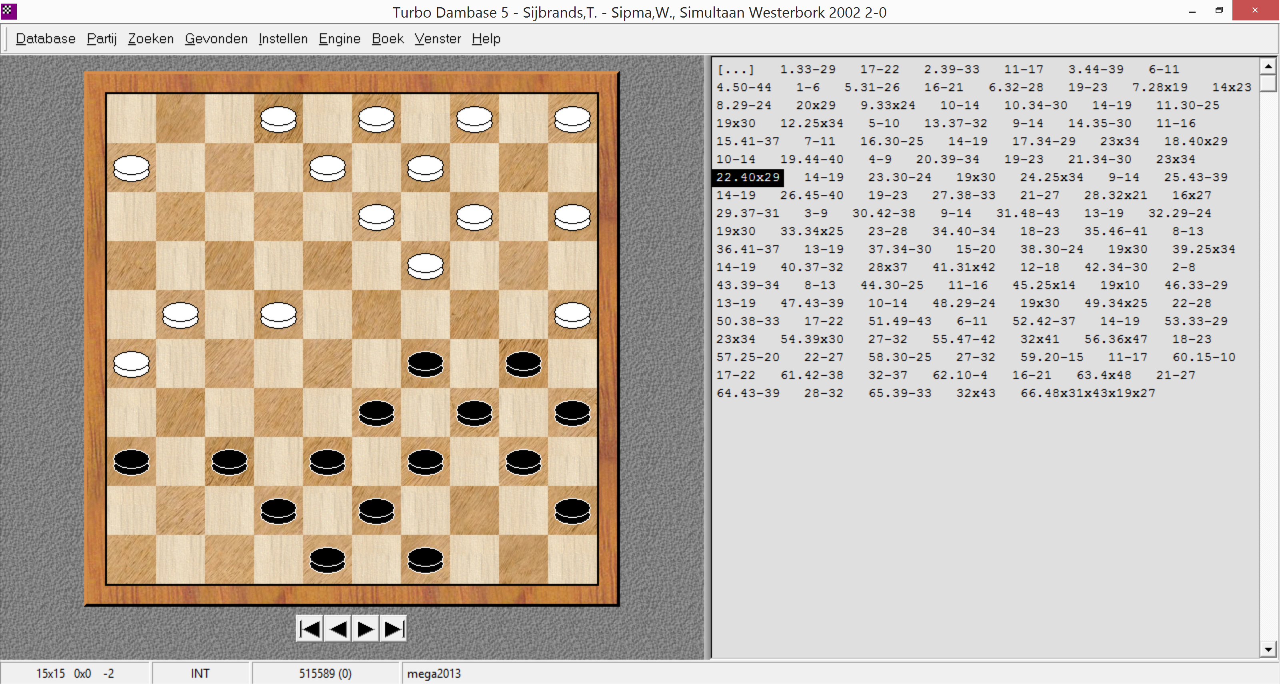Select the highlighted move 22.40x29

[x=747, y=177]
